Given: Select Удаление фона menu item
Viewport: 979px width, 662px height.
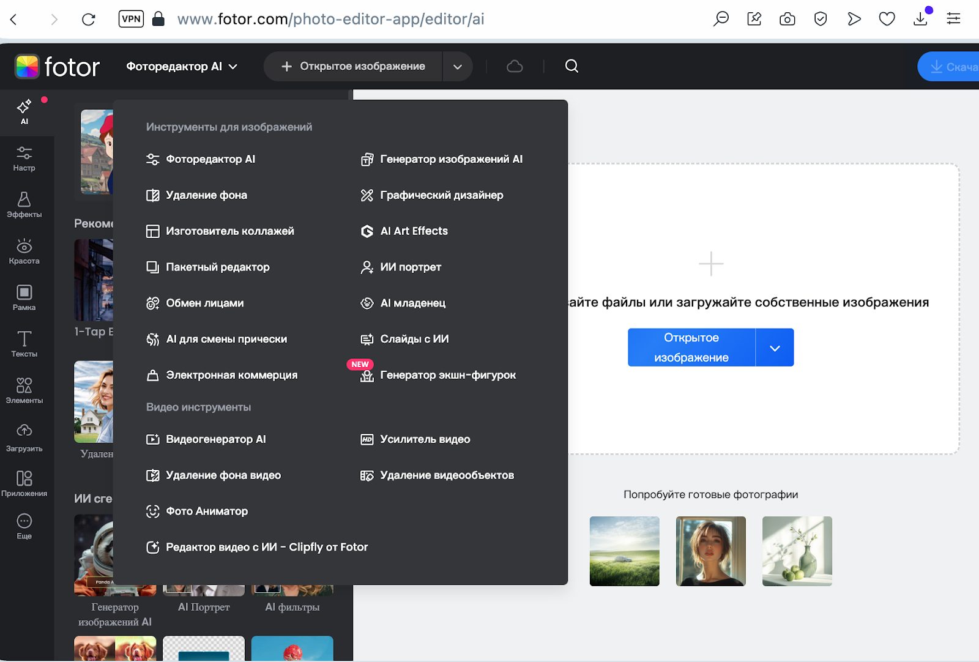Looking at the screenshot, I should [x=197, y=195].
